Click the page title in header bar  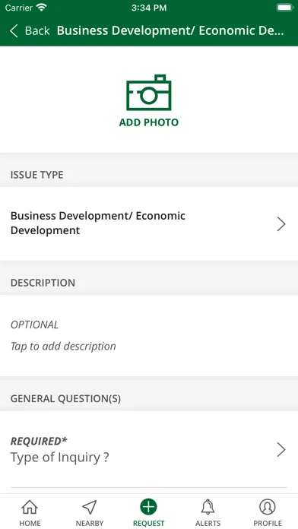(x=170, y=30)
